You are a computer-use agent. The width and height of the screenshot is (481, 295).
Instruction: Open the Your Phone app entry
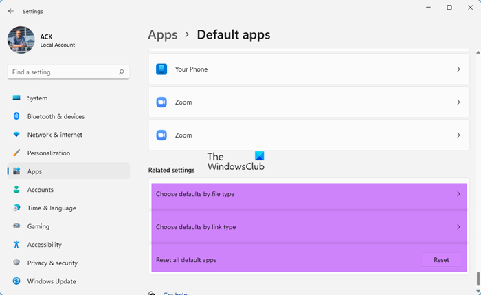click(x=309, y=69)
